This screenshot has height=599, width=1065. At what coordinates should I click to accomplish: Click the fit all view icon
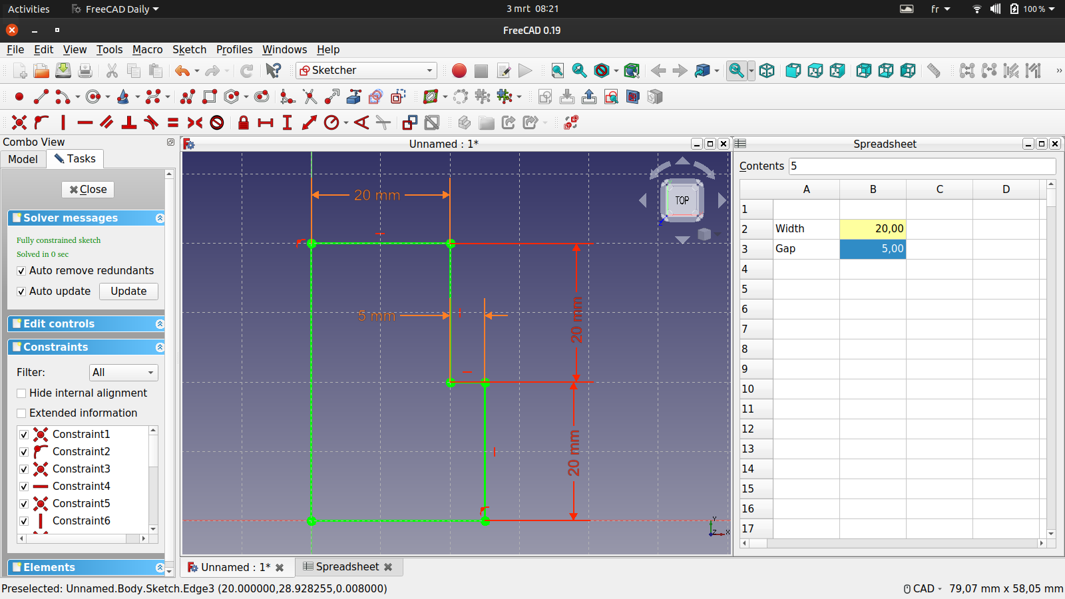click(558, 71)
